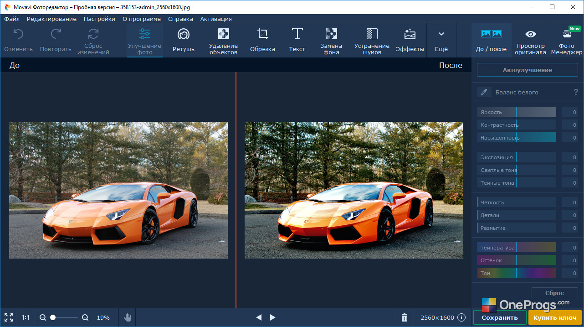Click the Тон value field
The width and height of the screenshot is (584, 327).
570,273
